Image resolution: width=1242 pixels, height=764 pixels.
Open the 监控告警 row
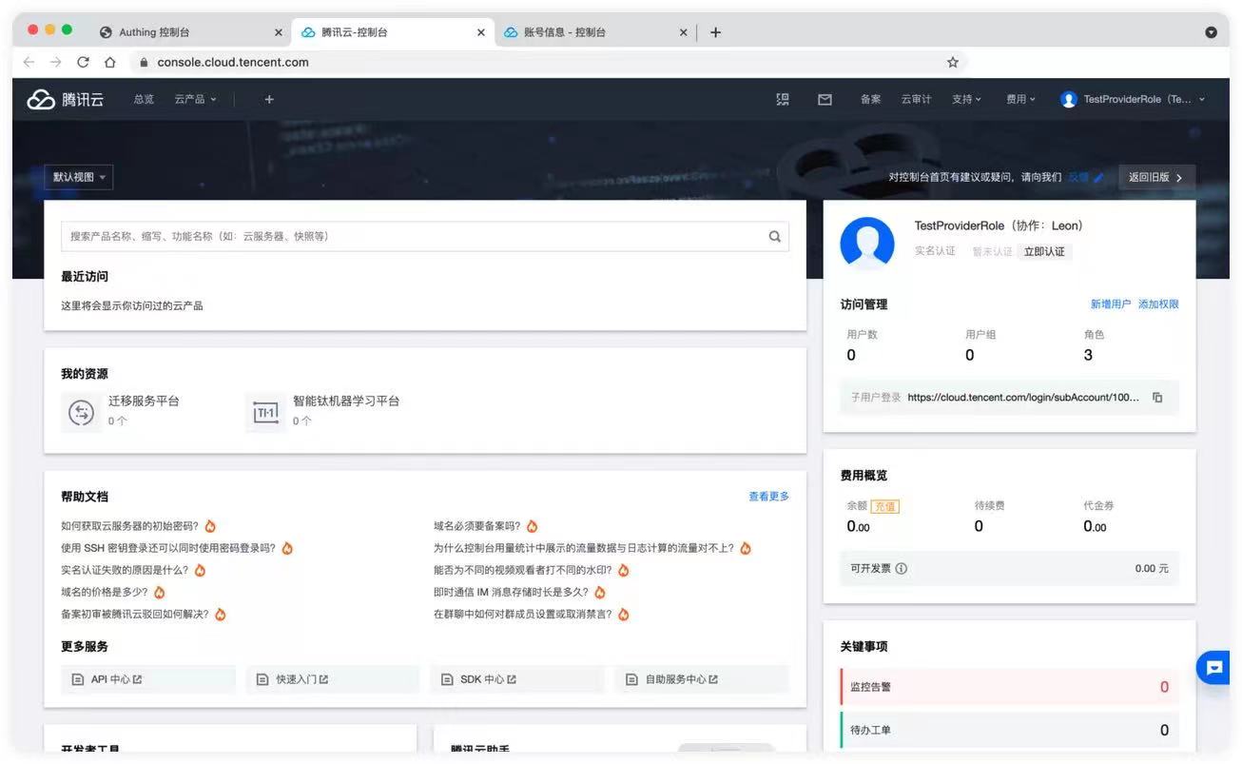click(1009, 687)
